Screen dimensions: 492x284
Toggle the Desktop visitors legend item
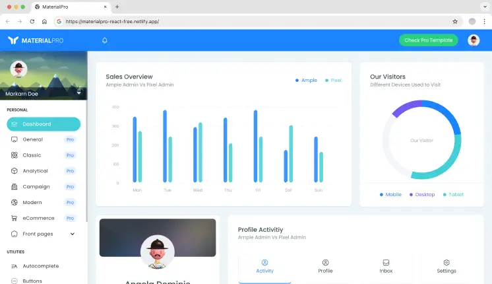(x=422, y=195)
